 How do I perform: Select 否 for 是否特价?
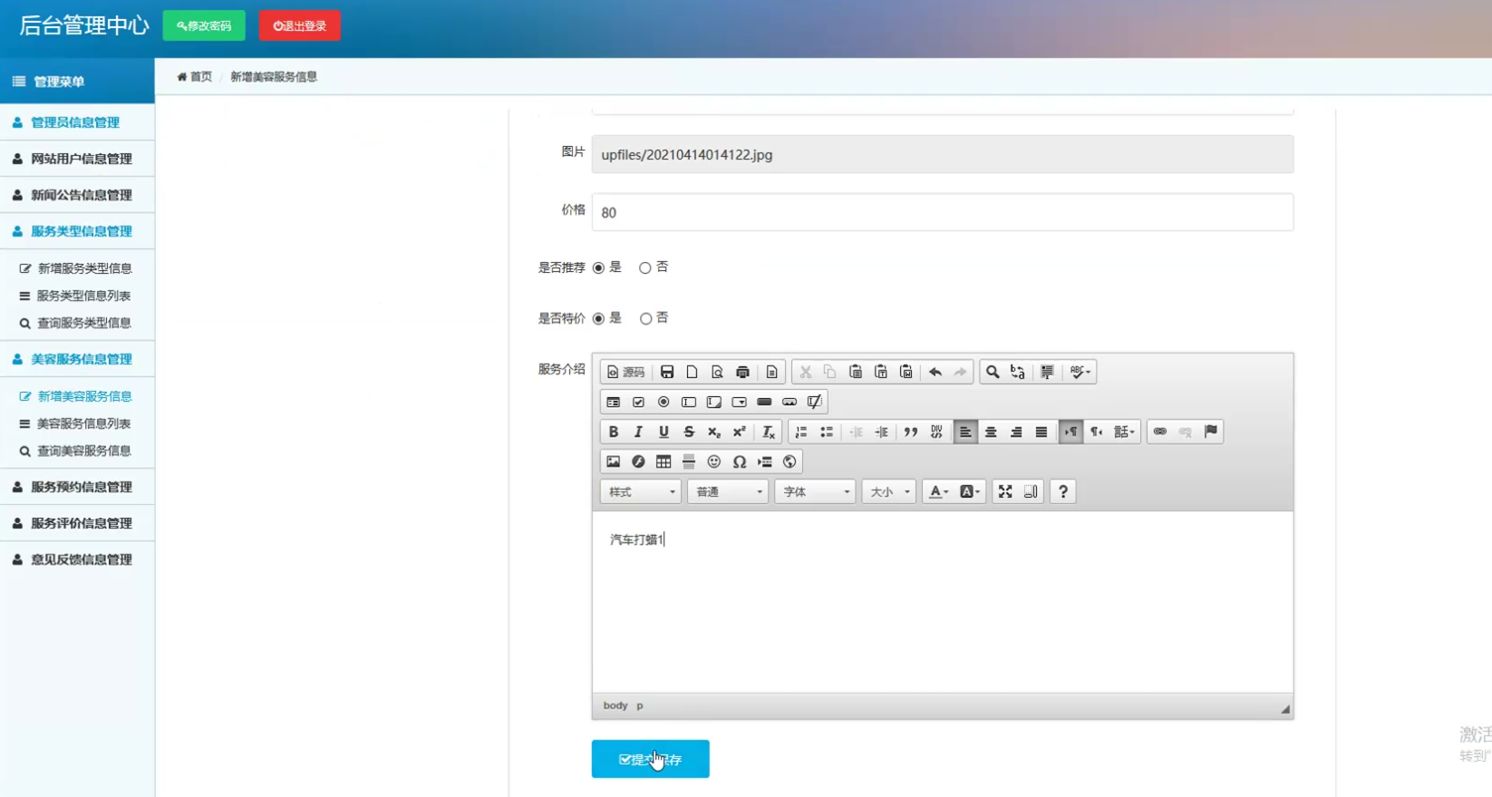[x=645, y=319]
